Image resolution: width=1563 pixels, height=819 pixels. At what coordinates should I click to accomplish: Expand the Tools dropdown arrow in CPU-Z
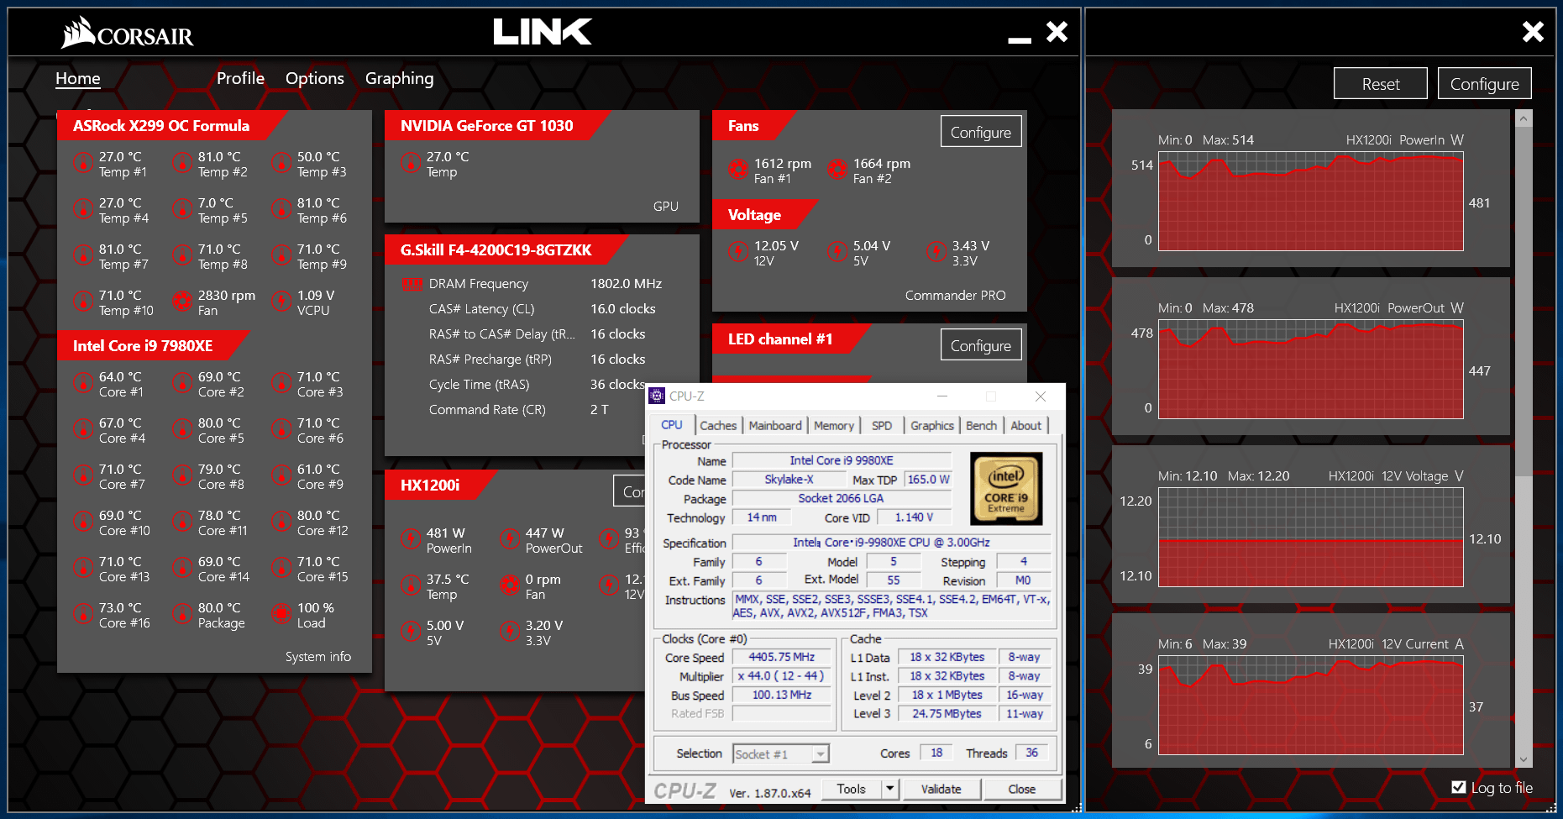[890, 789]
